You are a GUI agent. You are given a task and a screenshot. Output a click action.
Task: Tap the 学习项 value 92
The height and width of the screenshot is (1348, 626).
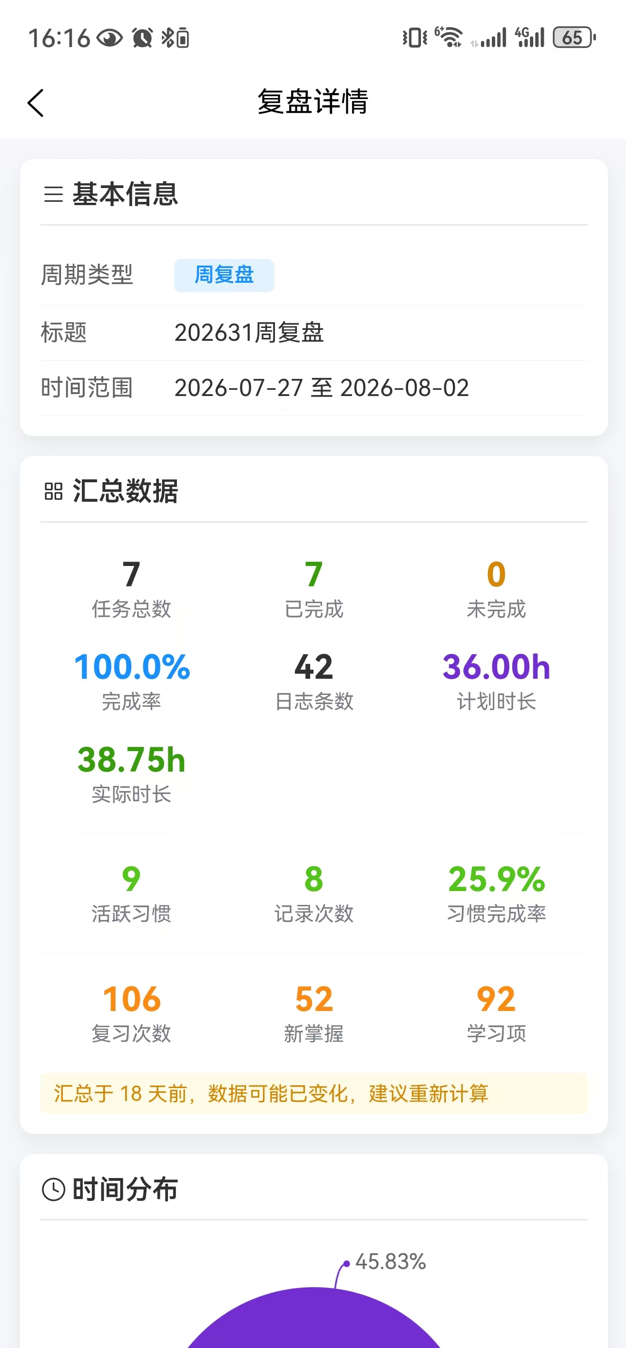(x=496, y=999)
